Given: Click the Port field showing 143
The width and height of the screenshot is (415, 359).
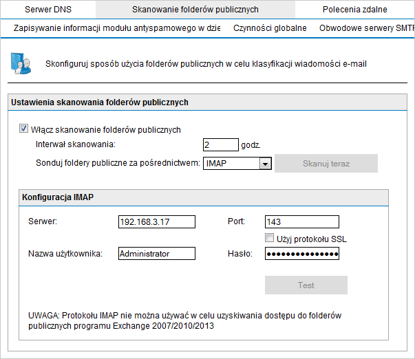Looking at the screenshot, I should [302, 221].
